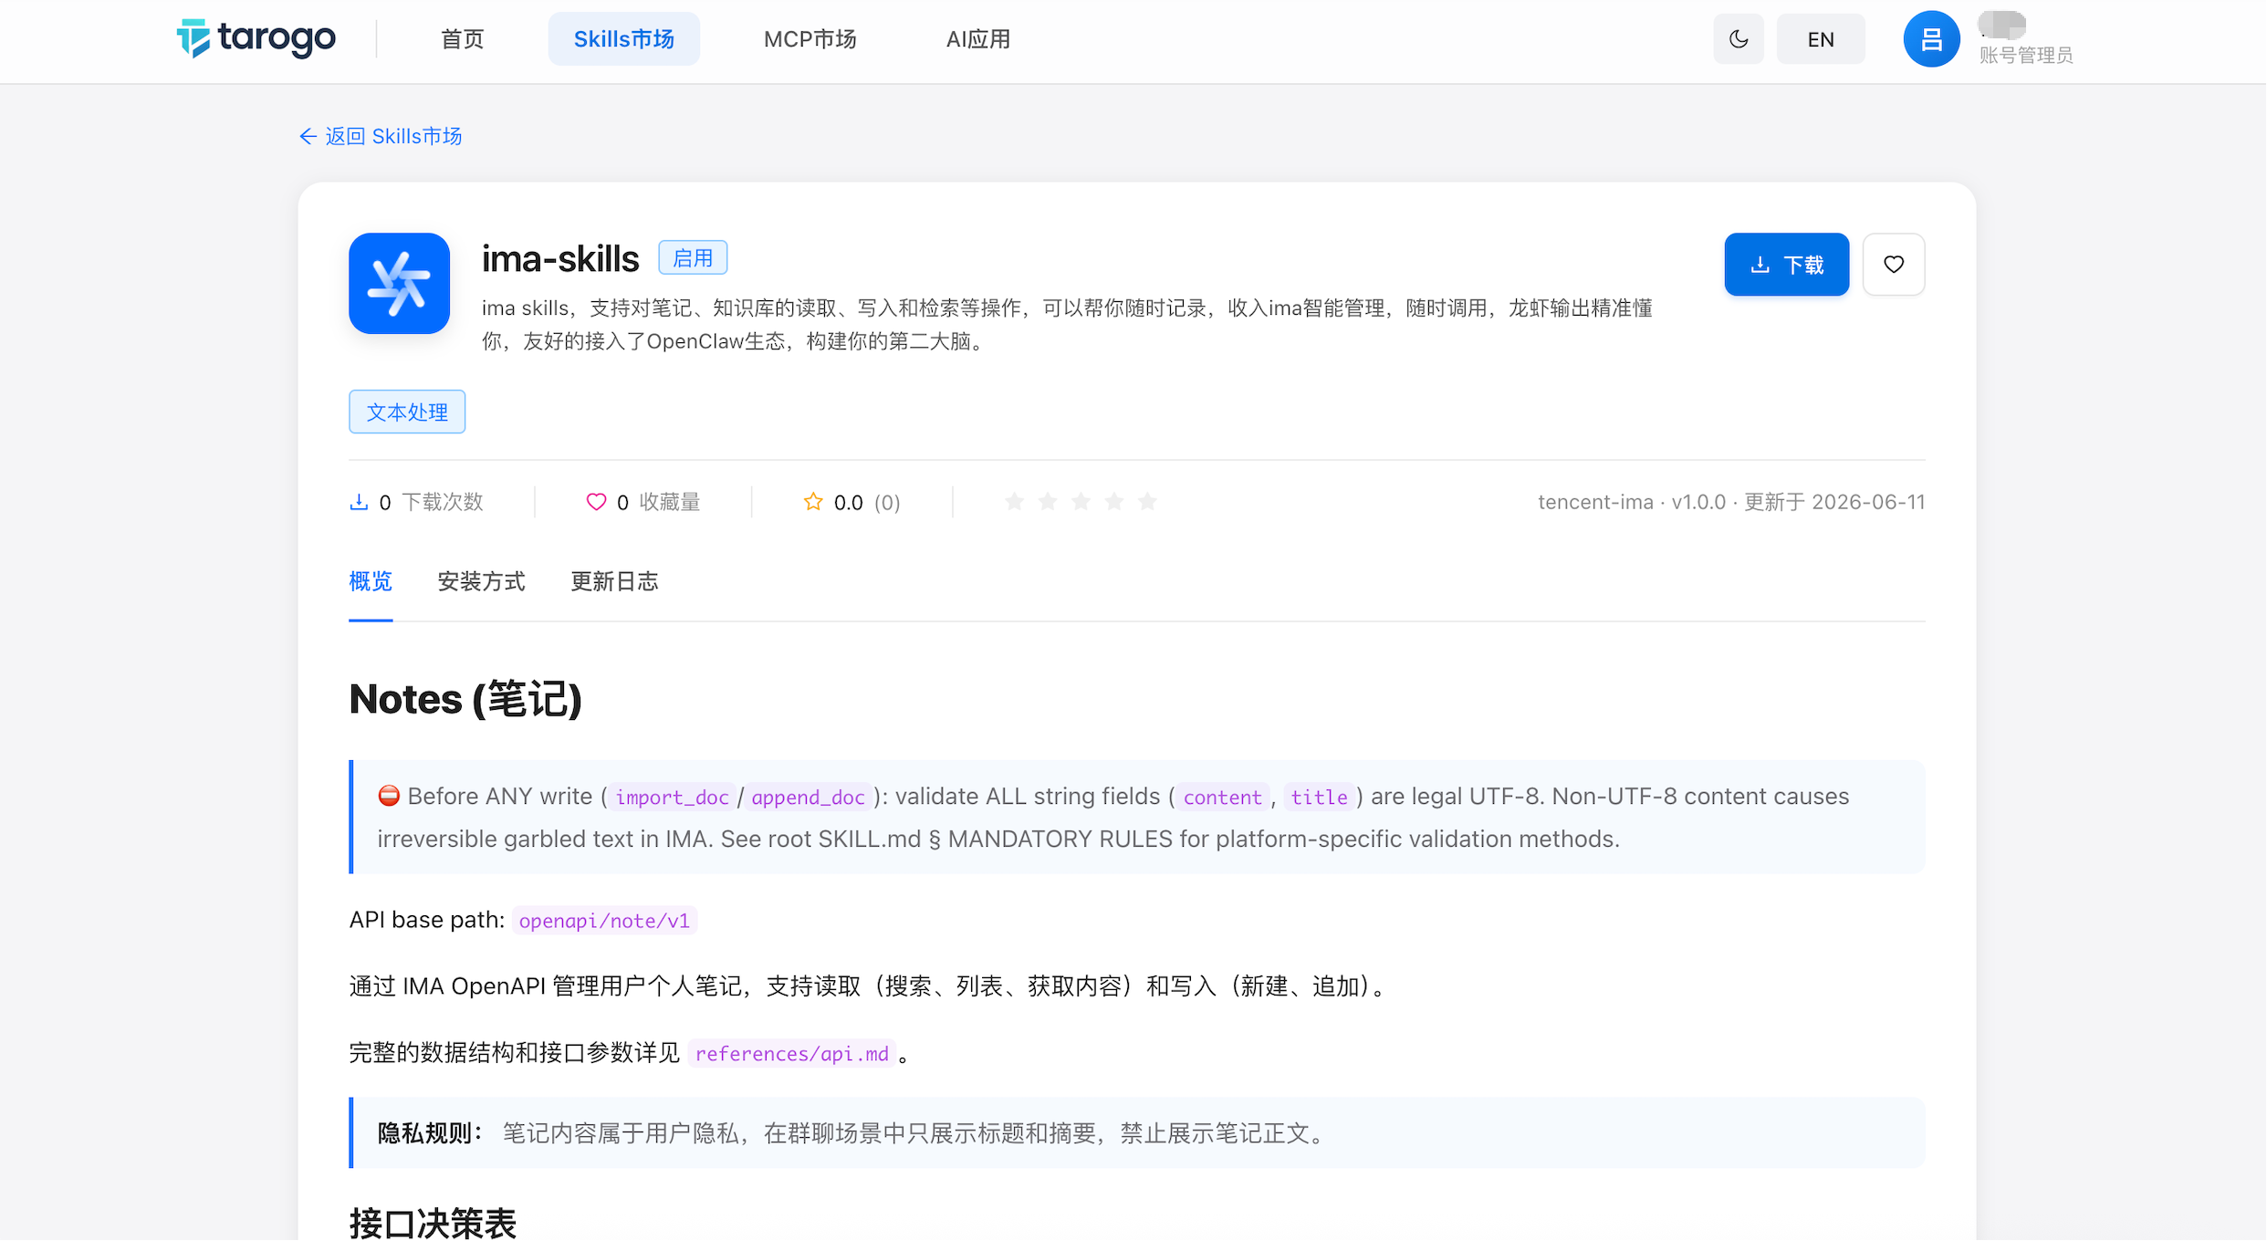Click the pink heart 收藏量 icon
2267x1241 pixels.
[x=596, y=502]
